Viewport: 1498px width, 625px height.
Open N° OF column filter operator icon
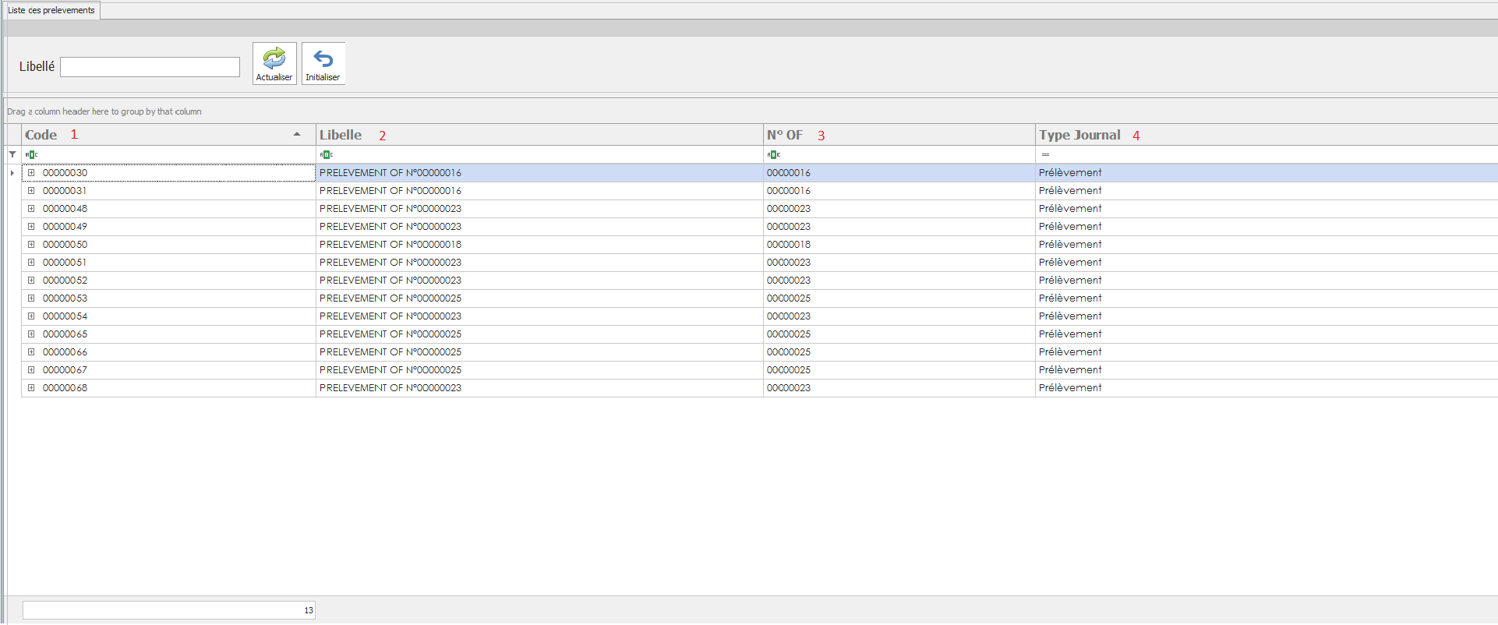click(x=773, y=154)
